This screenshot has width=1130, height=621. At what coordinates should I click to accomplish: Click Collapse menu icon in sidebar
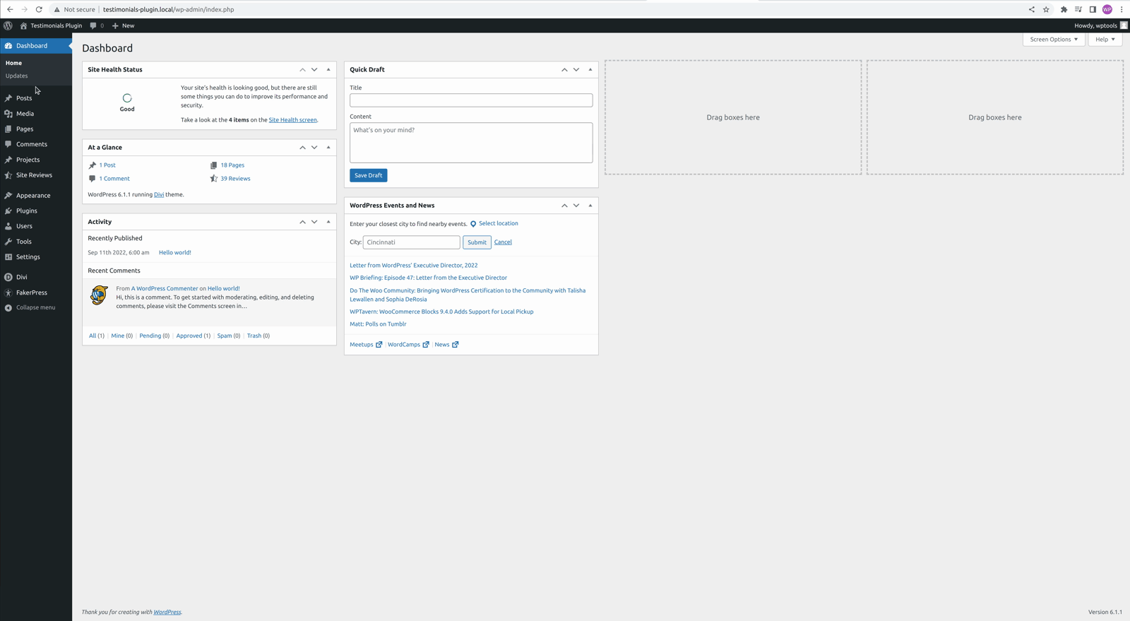pos(8,308)
